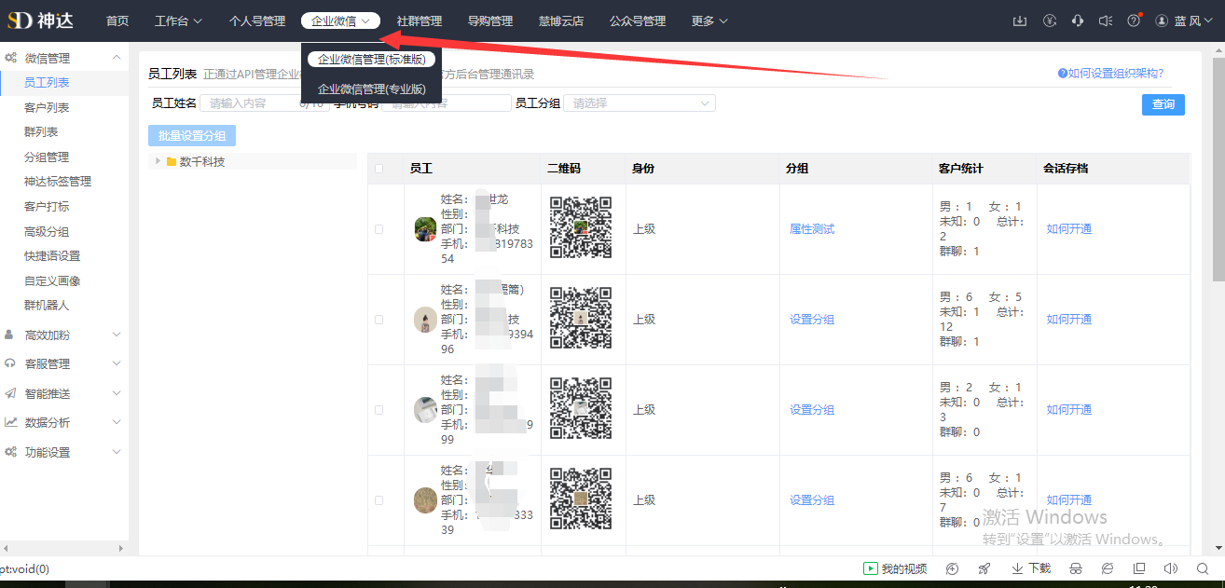The image size is (1225, 588).
Task: Click the announcement speaker icon in header
Action: tap(1106, 21)
